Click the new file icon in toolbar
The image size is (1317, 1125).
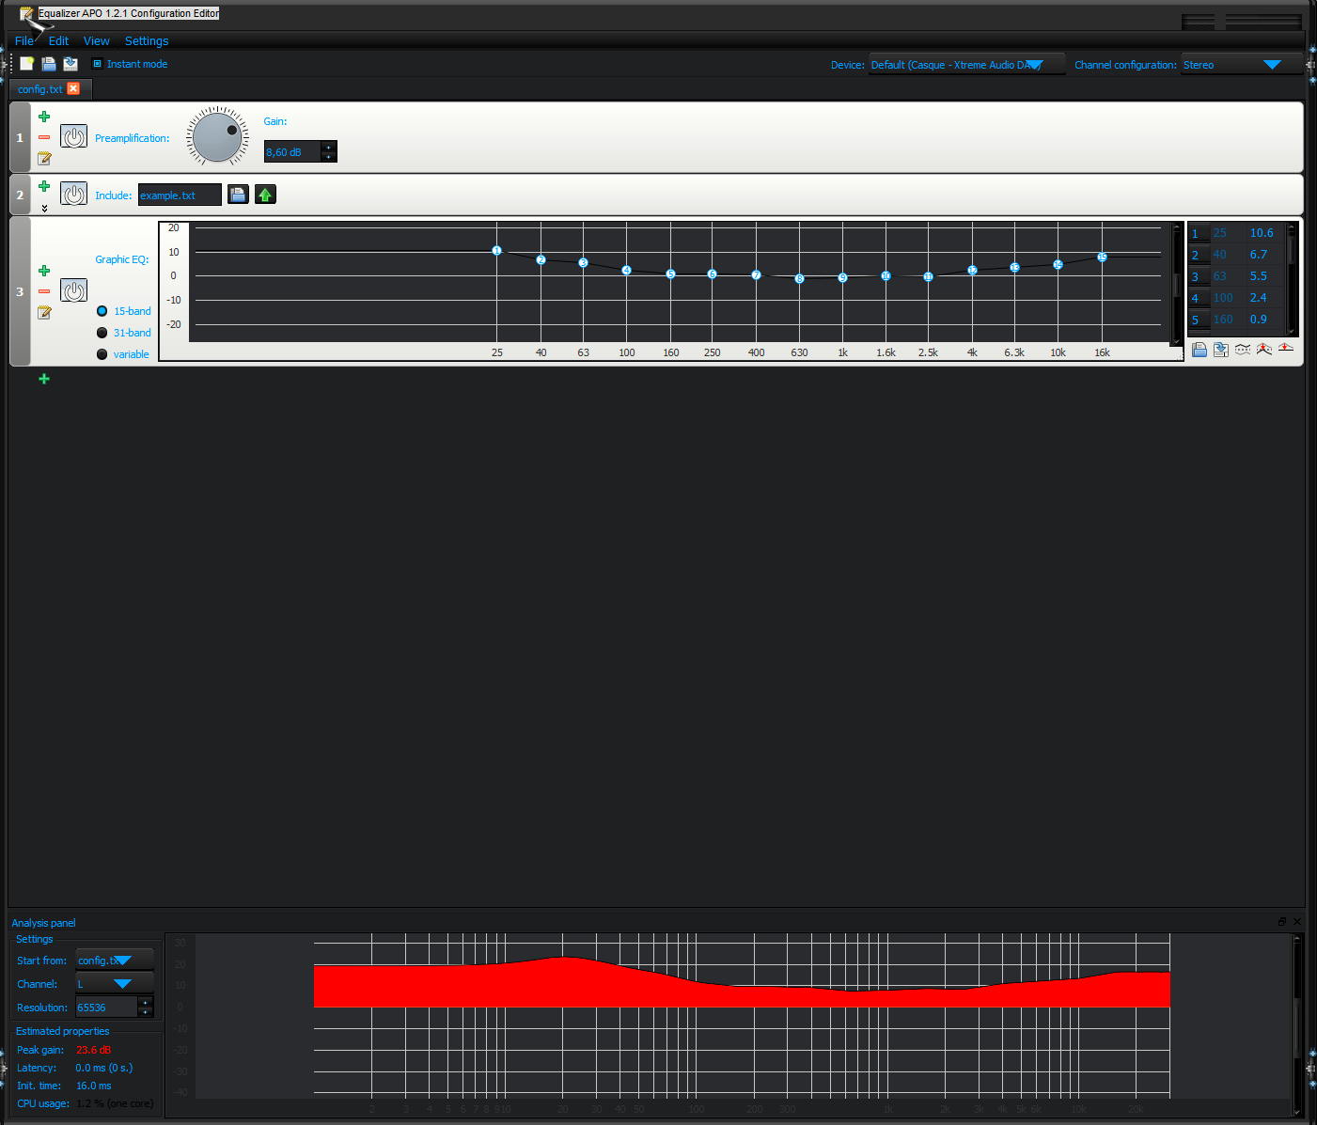click(27, 64)
